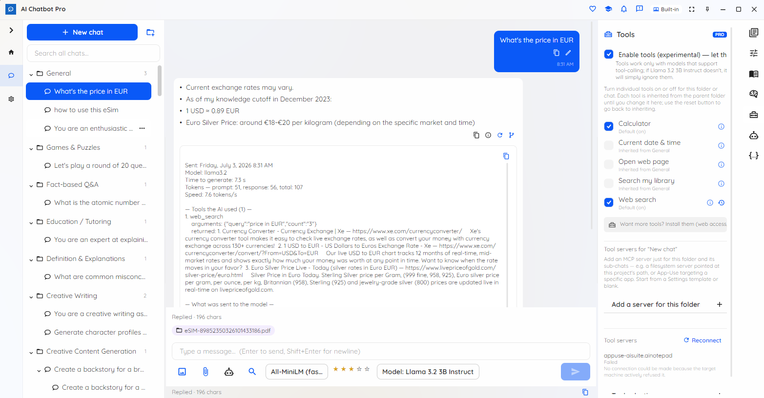Open the parameters sliders icon in right sidebar
The height and width of the screenshot is (398, 764).
tap(754, 53)
